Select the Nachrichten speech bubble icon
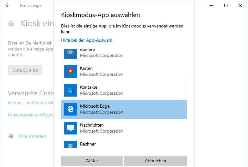The width and height of the screenshot is (248, 167). pyautogui.click(x=70, y=128)
